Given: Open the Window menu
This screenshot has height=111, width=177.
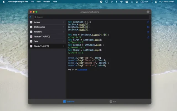Looking at the screenshot, I should click(x=47, y=2).
